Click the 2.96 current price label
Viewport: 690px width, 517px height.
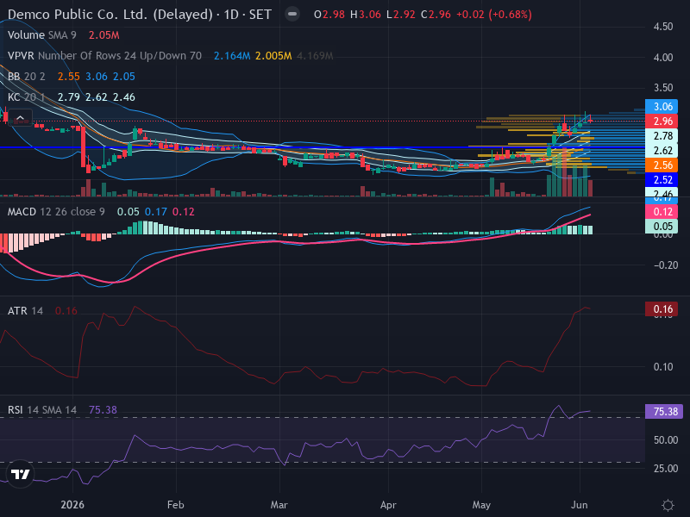pos(662,121)
